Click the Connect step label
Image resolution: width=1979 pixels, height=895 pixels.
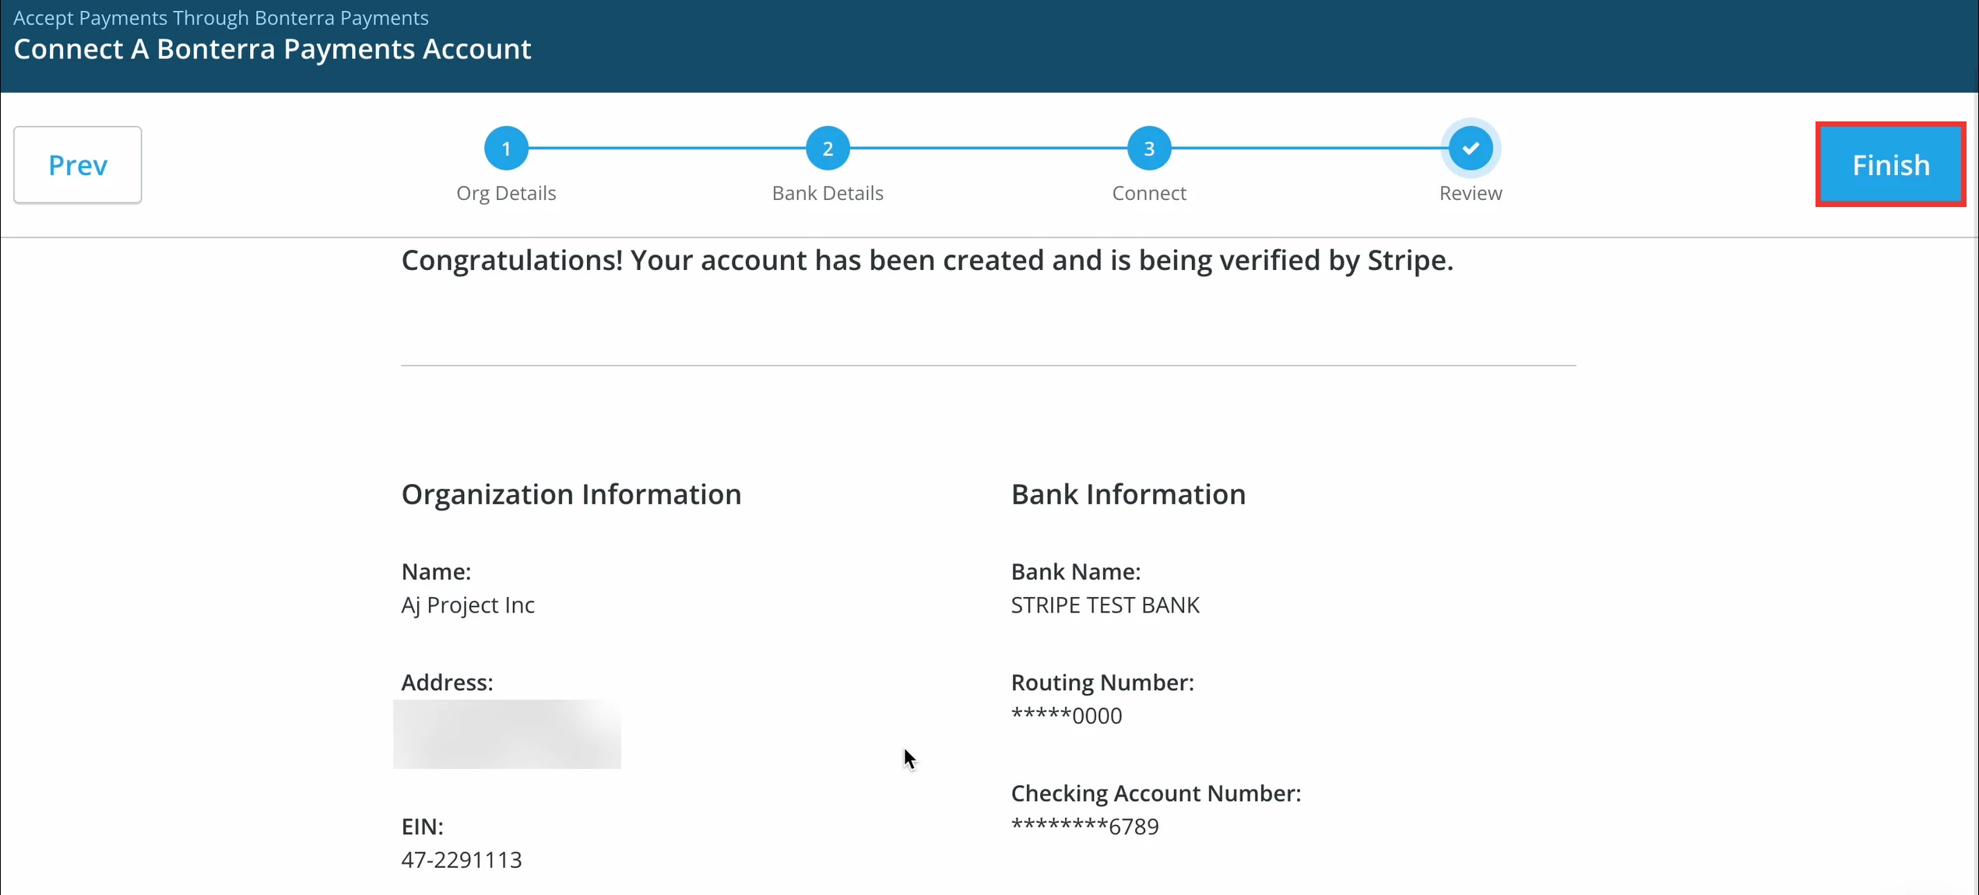(x=1148, y=193)
